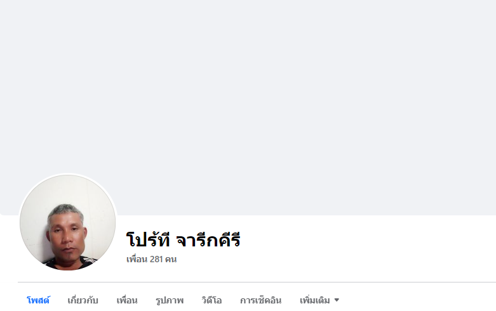The width and height of the screenshot is (496, 311).
Task: Click the empty gray cover photo area
Action: pos(248,94)
